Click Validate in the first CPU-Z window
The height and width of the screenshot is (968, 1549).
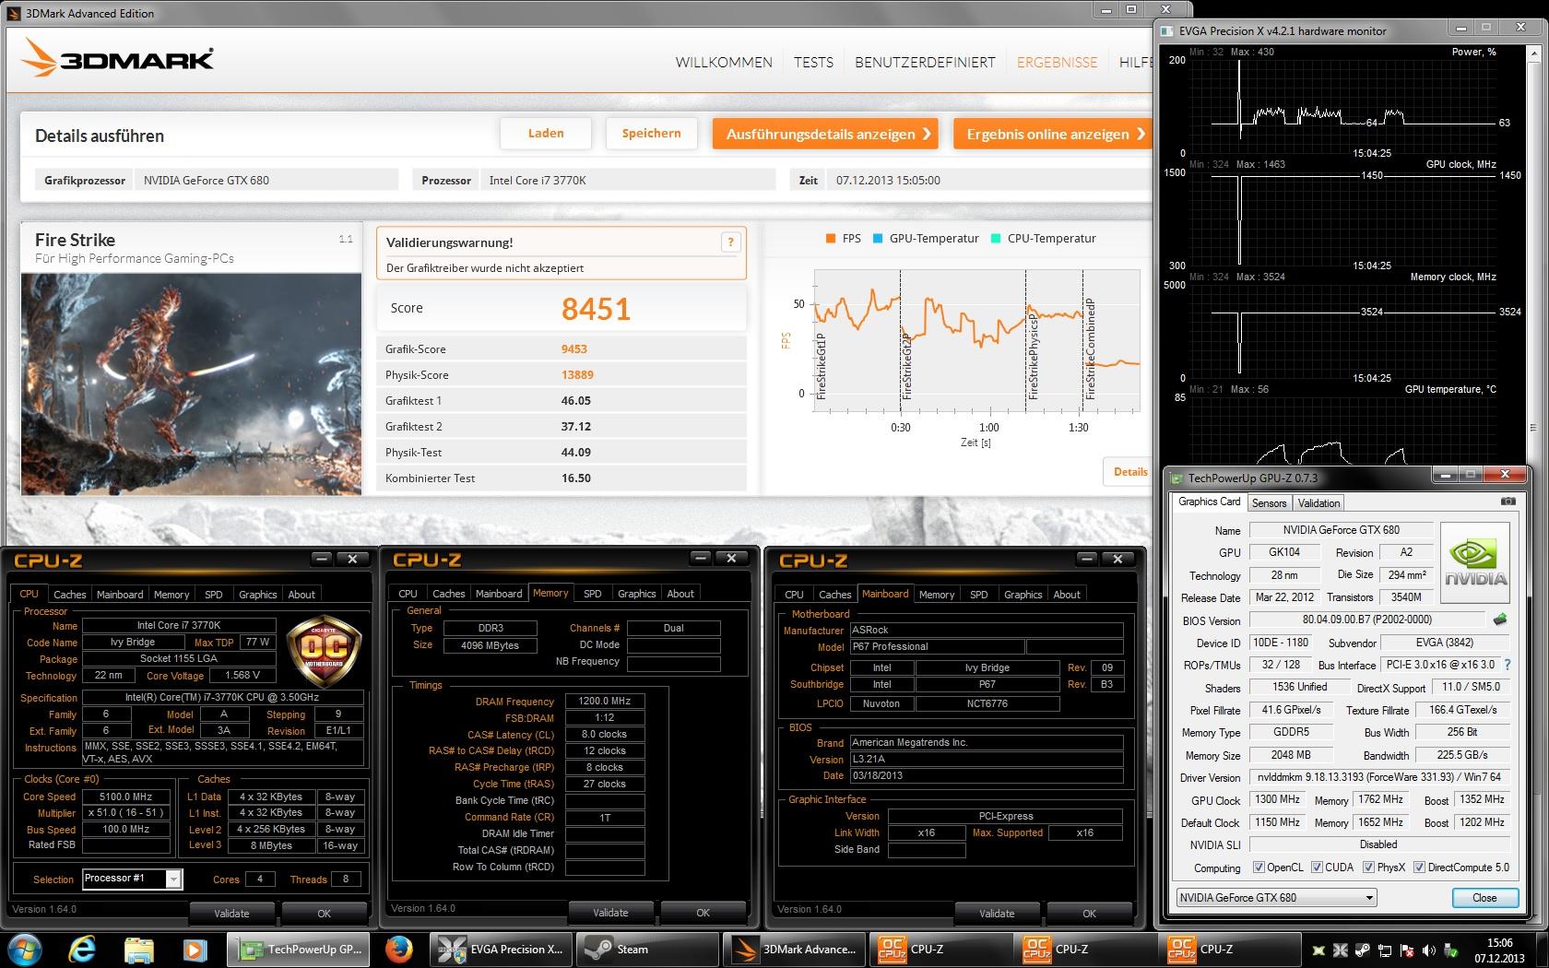[231, 913]
